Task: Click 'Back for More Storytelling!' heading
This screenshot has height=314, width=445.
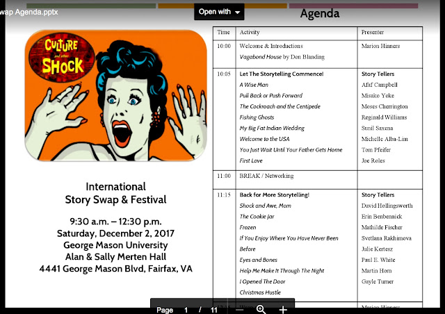Action: (x=275, y=195)
